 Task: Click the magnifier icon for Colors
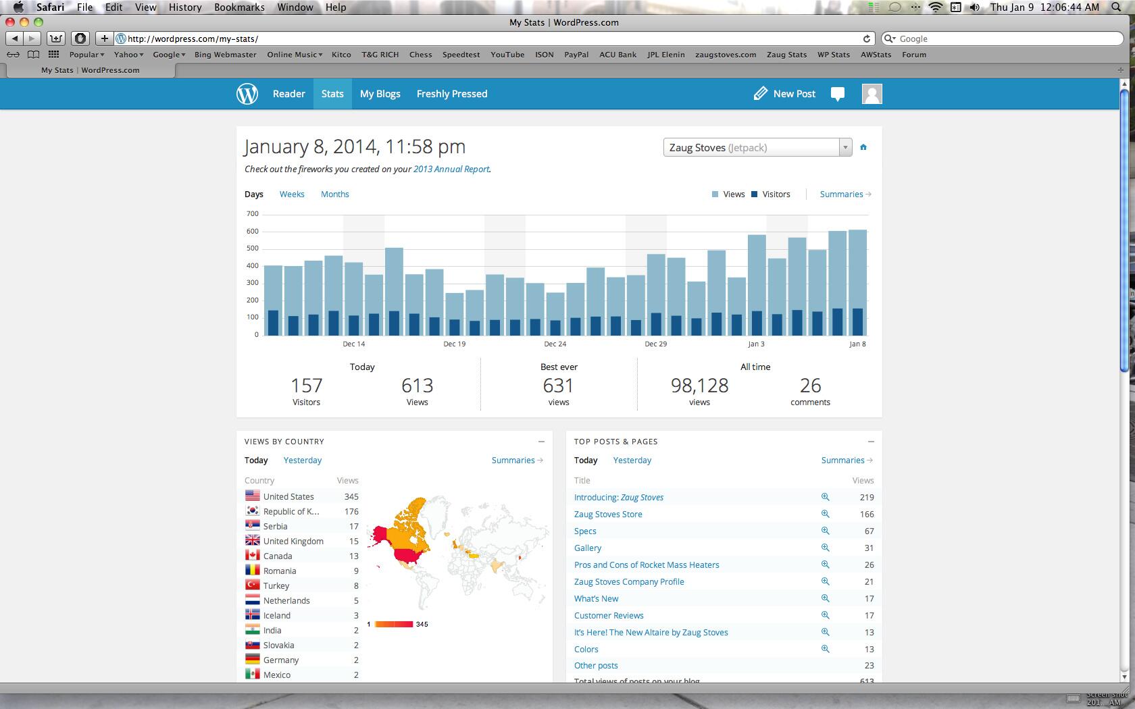[x=825, y=649]
